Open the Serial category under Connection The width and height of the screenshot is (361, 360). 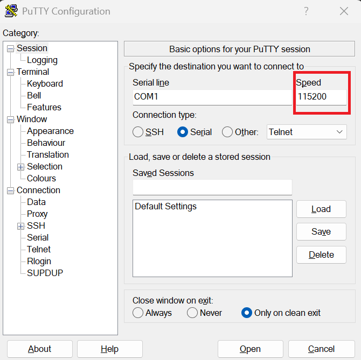pos(38,237)
